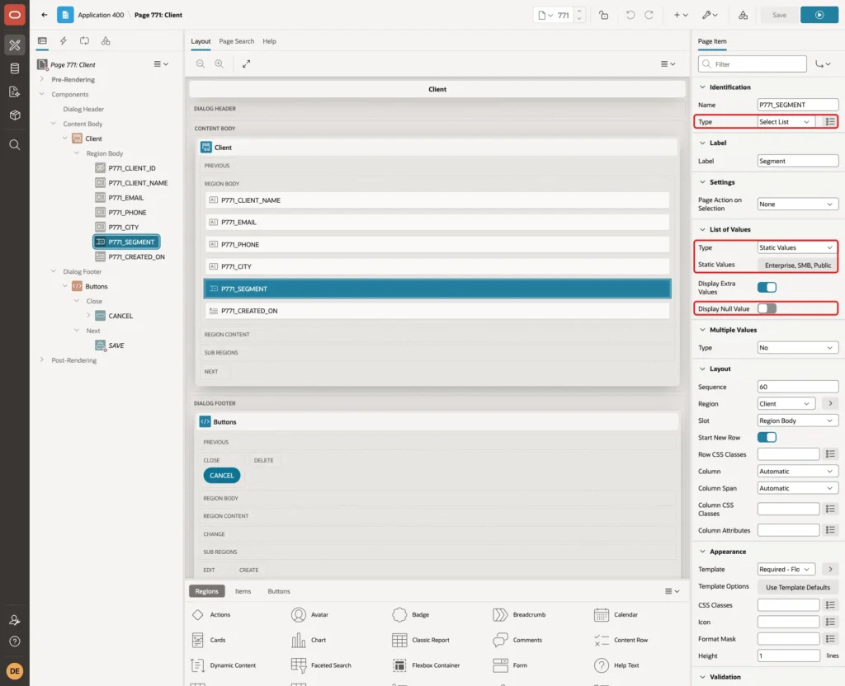Screen dimensions: 845x686
Task: Click the redo icon in the toolbar
Action: [649, 15]
